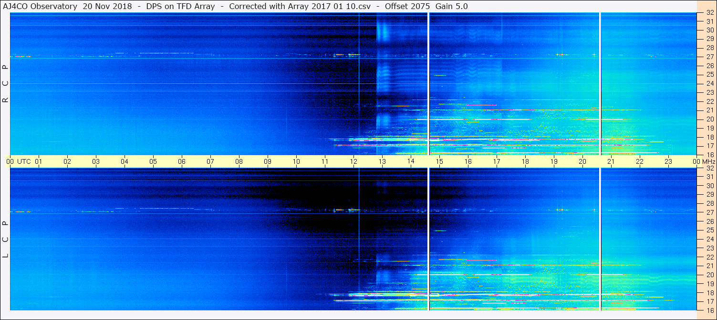Image resolution: width=717 pixels, height=320 pixels.
Task: Click hour label '11' on time axis
Action: (x=325, y=161)
